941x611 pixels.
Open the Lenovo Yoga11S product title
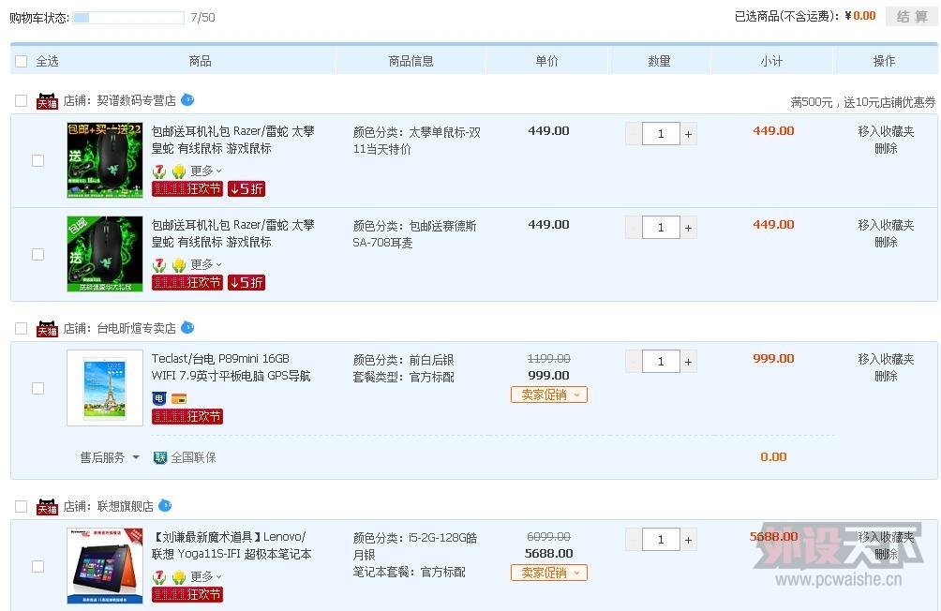pos(232,545)
